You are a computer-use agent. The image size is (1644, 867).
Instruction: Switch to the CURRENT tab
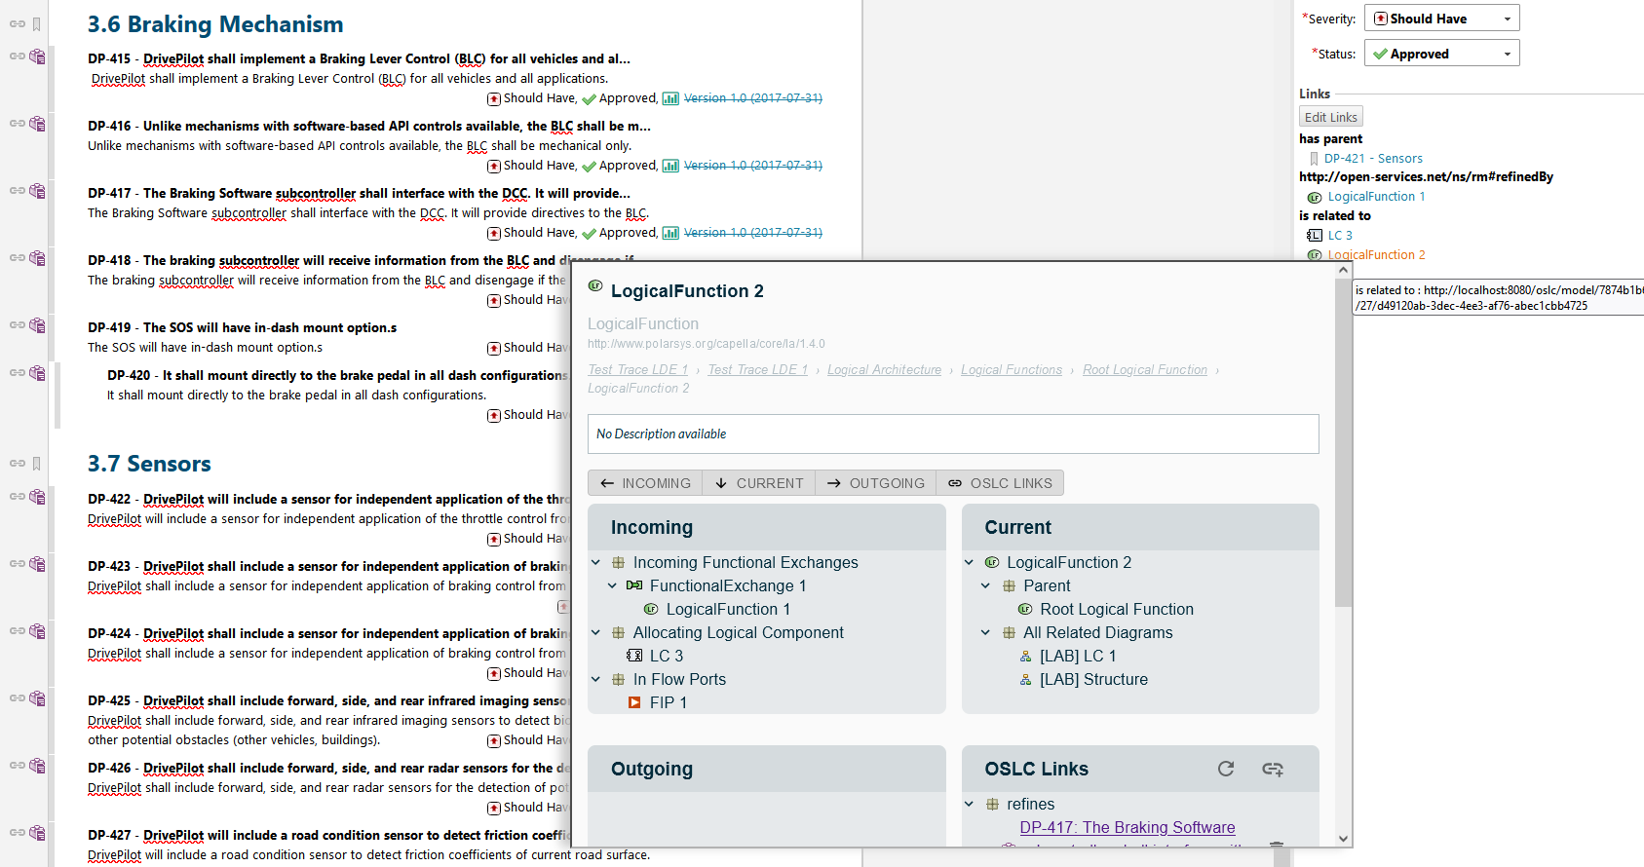(x=758, y=483)
